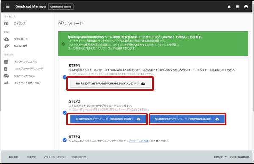Click the Community edition badge
The width and height of the screenshot is (254, 164).
pyautogui.click(x=61, y=7)
